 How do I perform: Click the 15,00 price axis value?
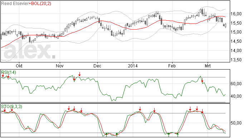pyautogui.click(x=236, y=32)
